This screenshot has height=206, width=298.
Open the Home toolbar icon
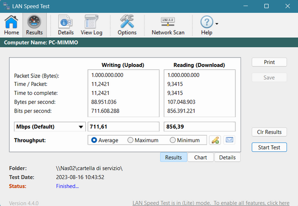click(11, 25)
